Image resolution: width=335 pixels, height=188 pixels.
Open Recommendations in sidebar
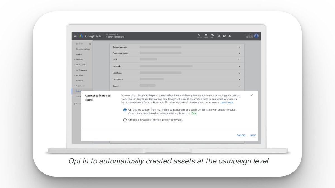point(83,49)
